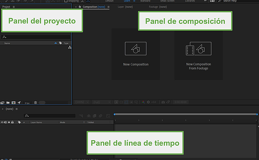259x160 pixels.
Task: Switch to the Layer (none) tab
Action: click(x=125, y=7)
